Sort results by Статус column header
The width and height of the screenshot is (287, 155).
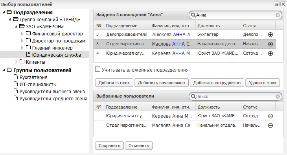tap(252, 26)
